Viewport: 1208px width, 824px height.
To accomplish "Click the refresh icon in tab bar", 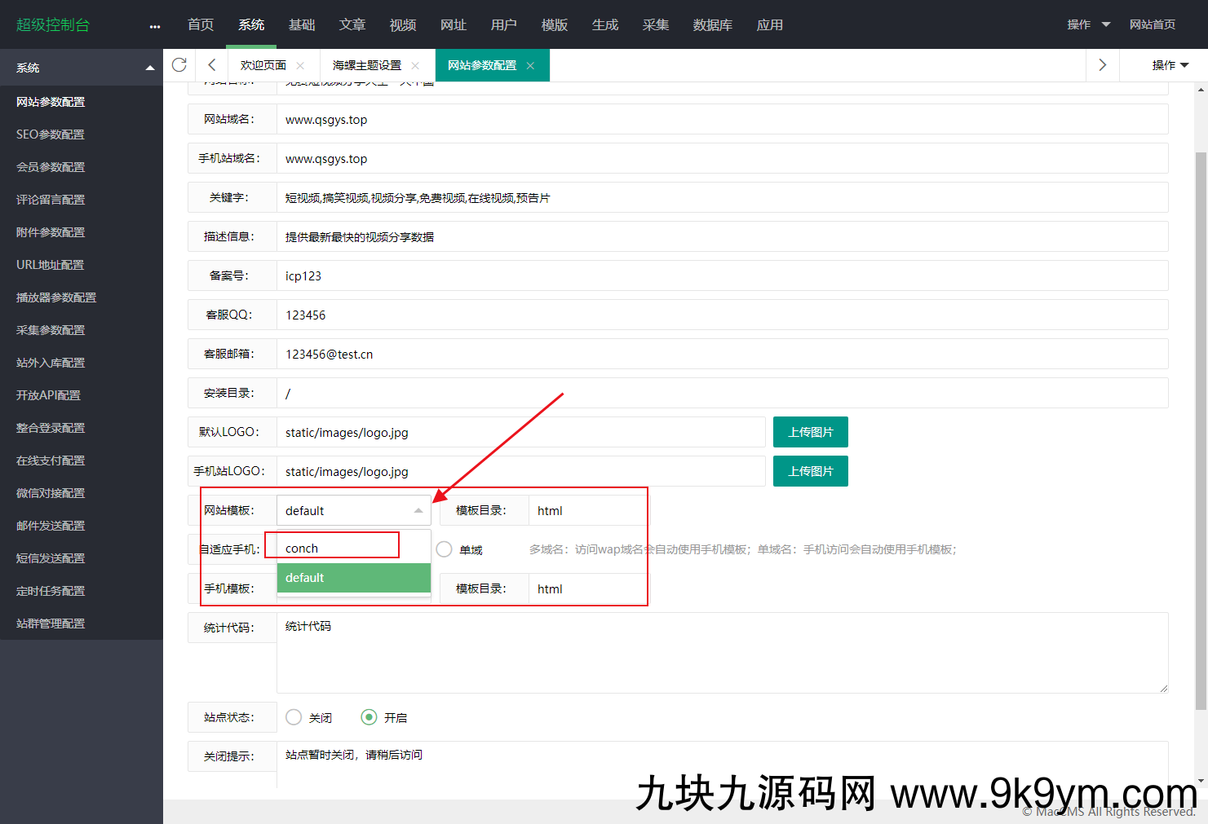I will coord(179,65).
